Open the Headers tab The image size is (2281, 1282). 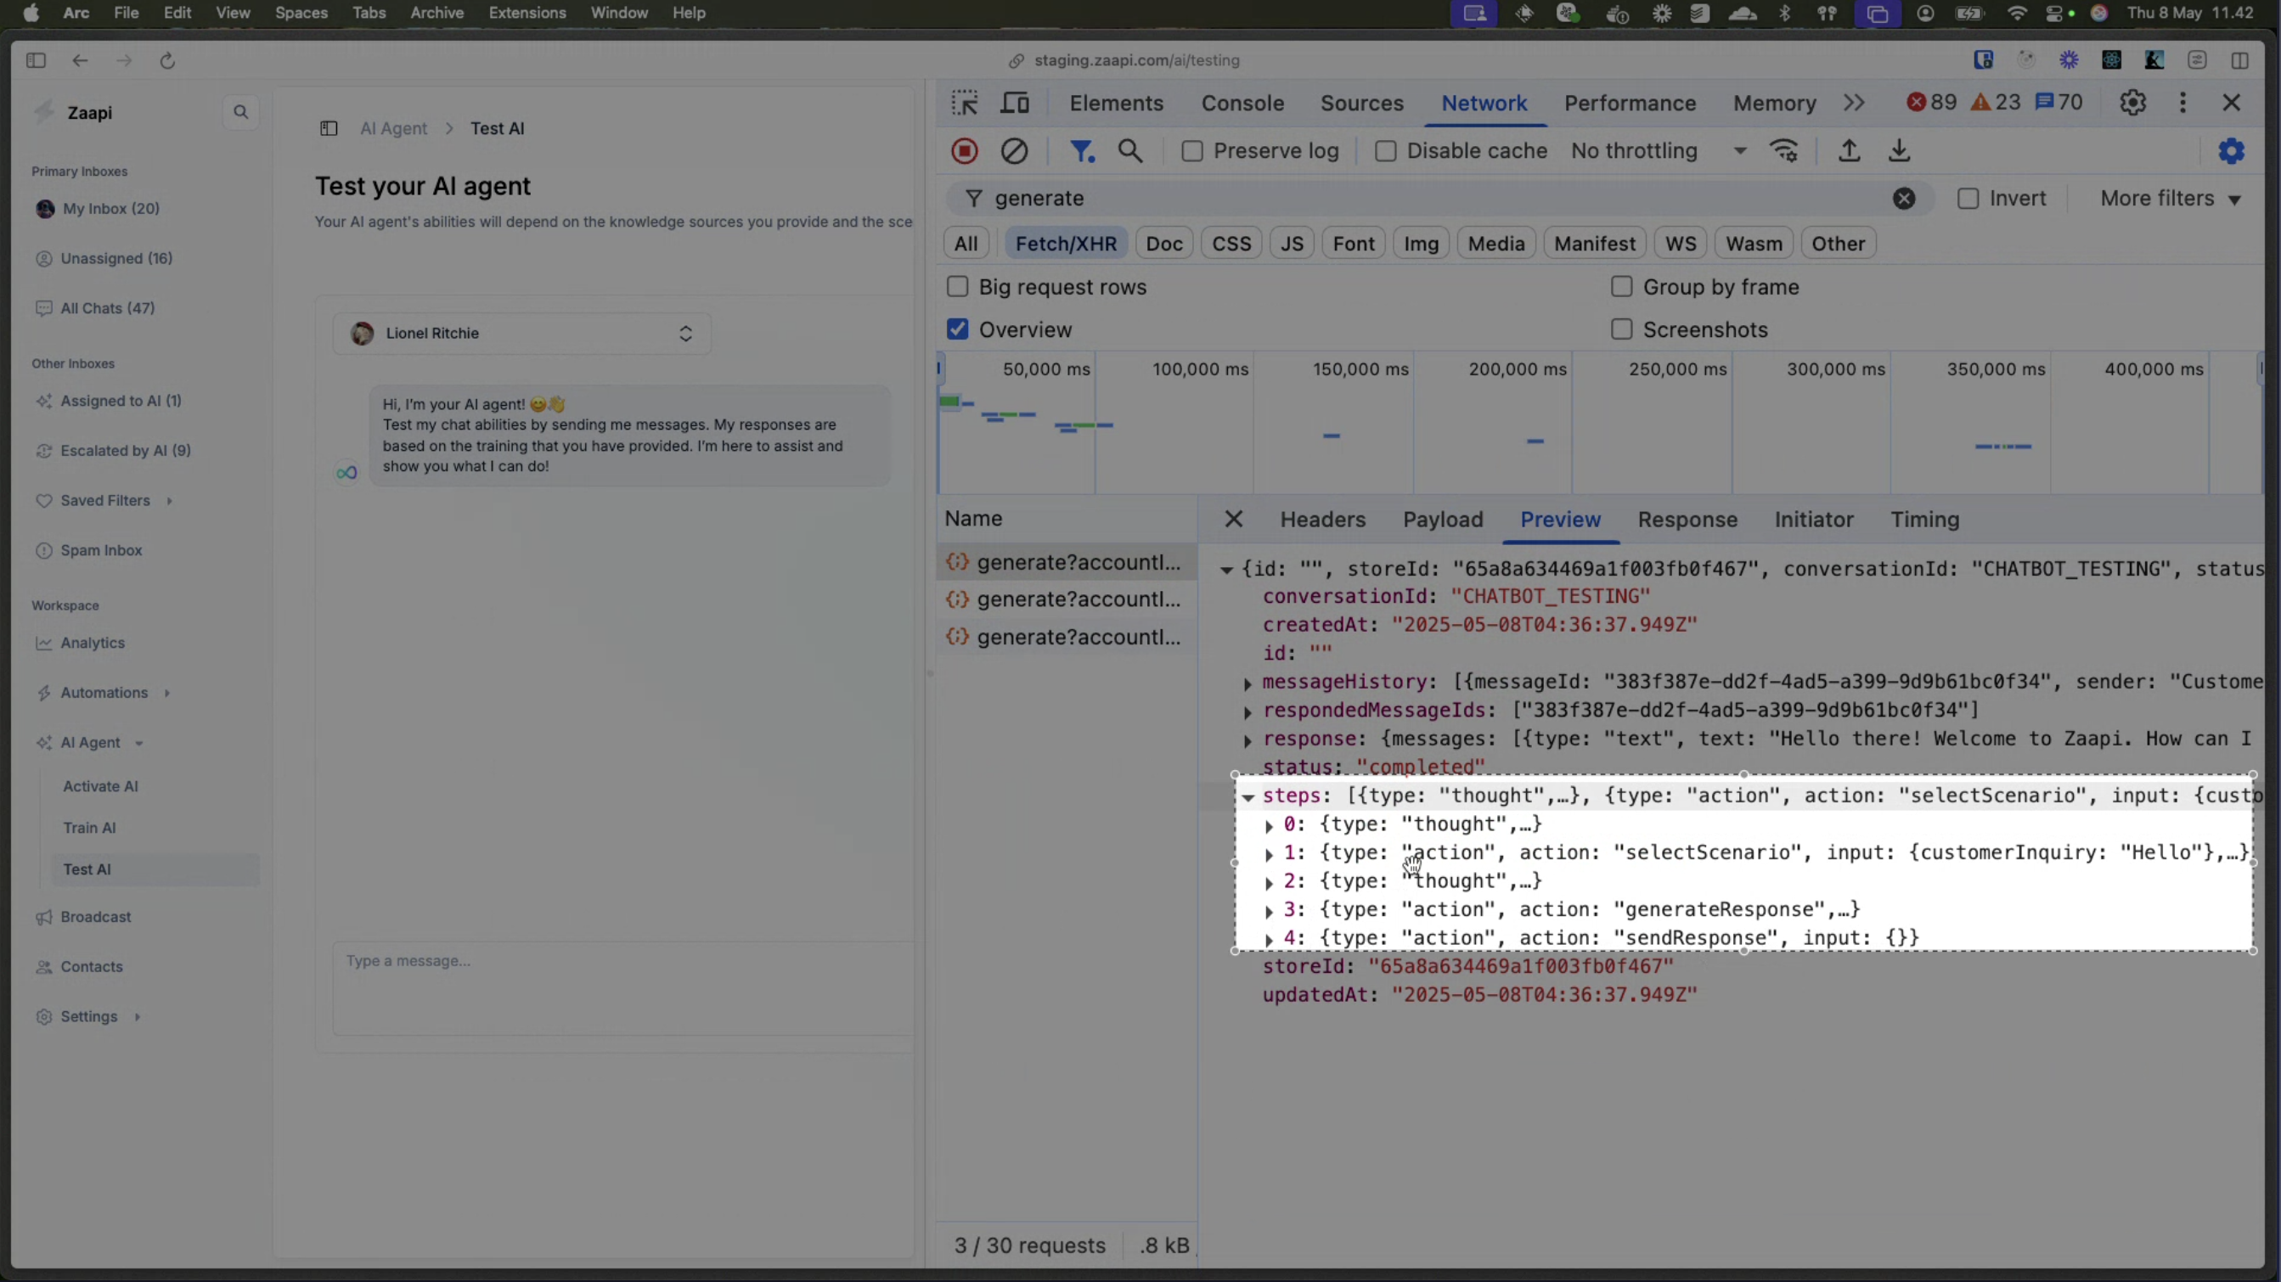click(x=1322, y=519)
